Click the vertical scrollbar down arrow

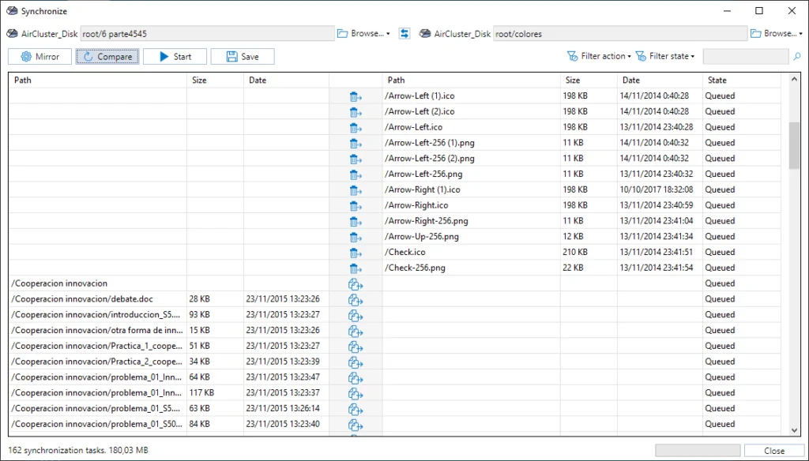[x=795, y=430]
